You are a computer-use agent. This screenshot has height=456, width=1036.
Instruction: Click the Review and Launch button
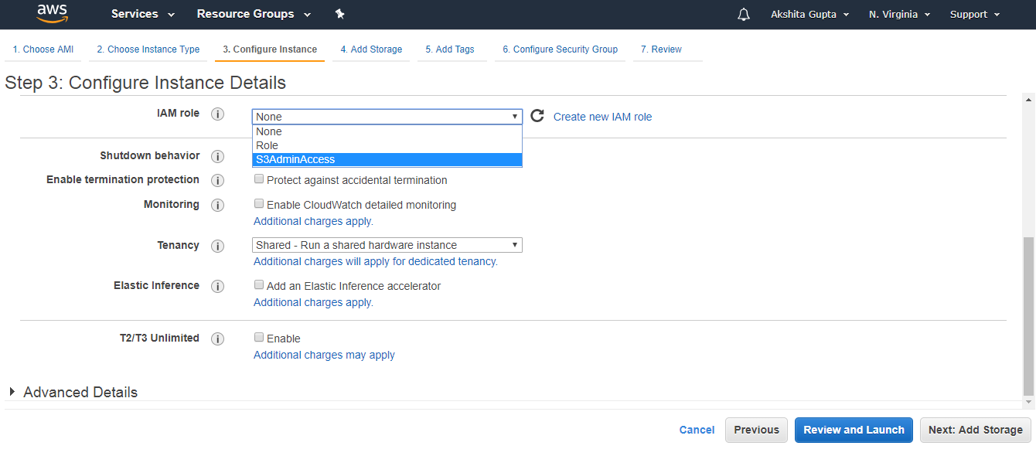coord(854,430)
